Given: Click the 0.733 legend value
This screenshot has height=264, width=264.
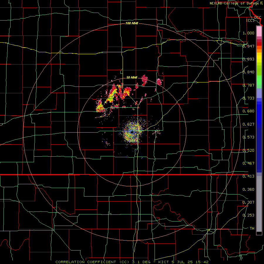Looking at the screenshot, I should [248, 98].
